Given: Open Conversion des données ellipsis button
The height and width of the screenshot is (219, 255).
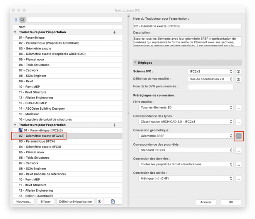Looking at the screenshot, I should (x=238, y=165).
